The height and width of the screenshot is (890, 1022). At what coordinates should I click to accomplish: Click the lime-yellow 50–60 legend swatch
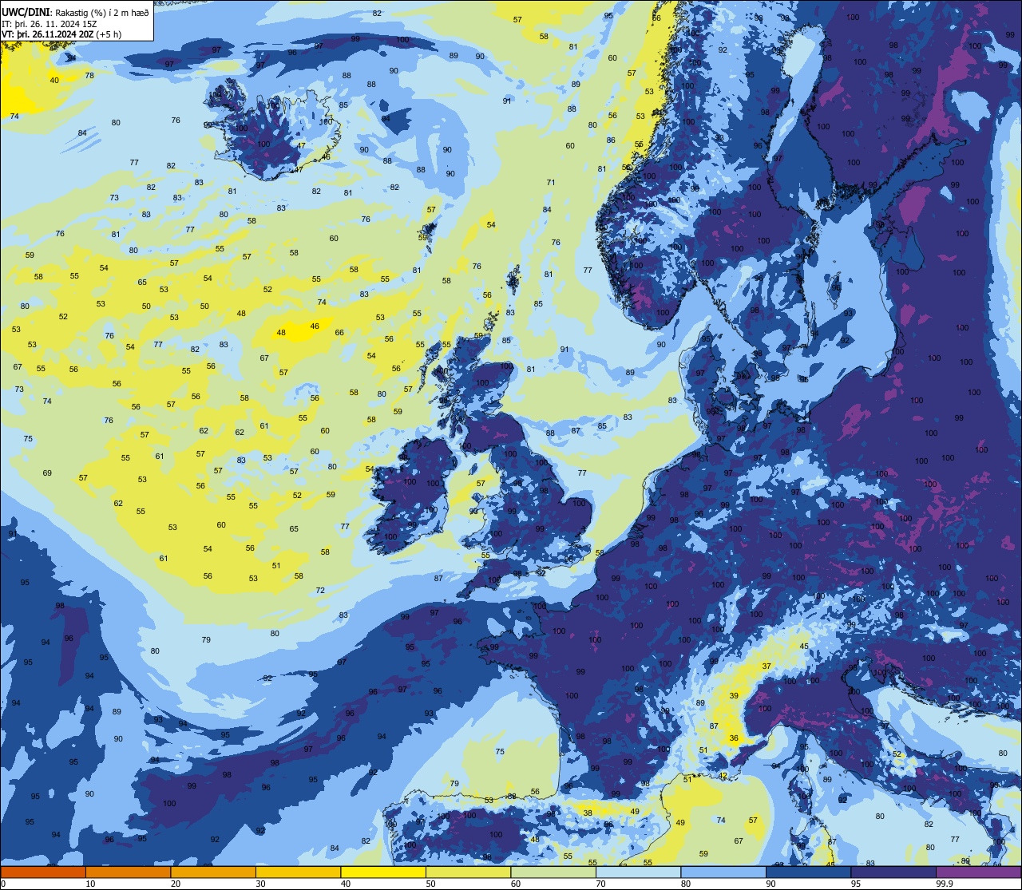[x=468, y=872]
